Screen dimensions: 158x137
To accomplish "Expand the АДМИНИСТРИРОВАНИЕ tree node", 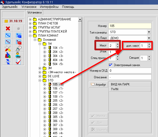I will tap(30, 19).
